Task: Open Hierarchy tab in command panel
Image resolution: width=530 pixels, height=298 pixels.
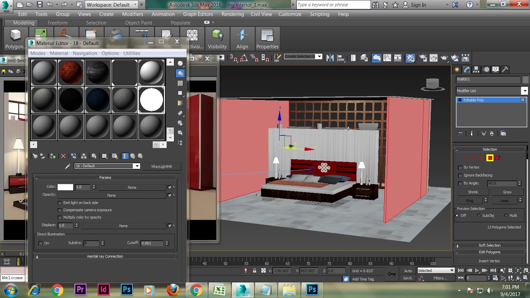Action: (x=477, y=70)
